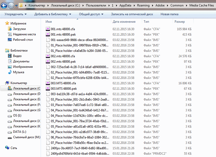Click the 002.mts 48000.cfa file icon

click(48, 56)
